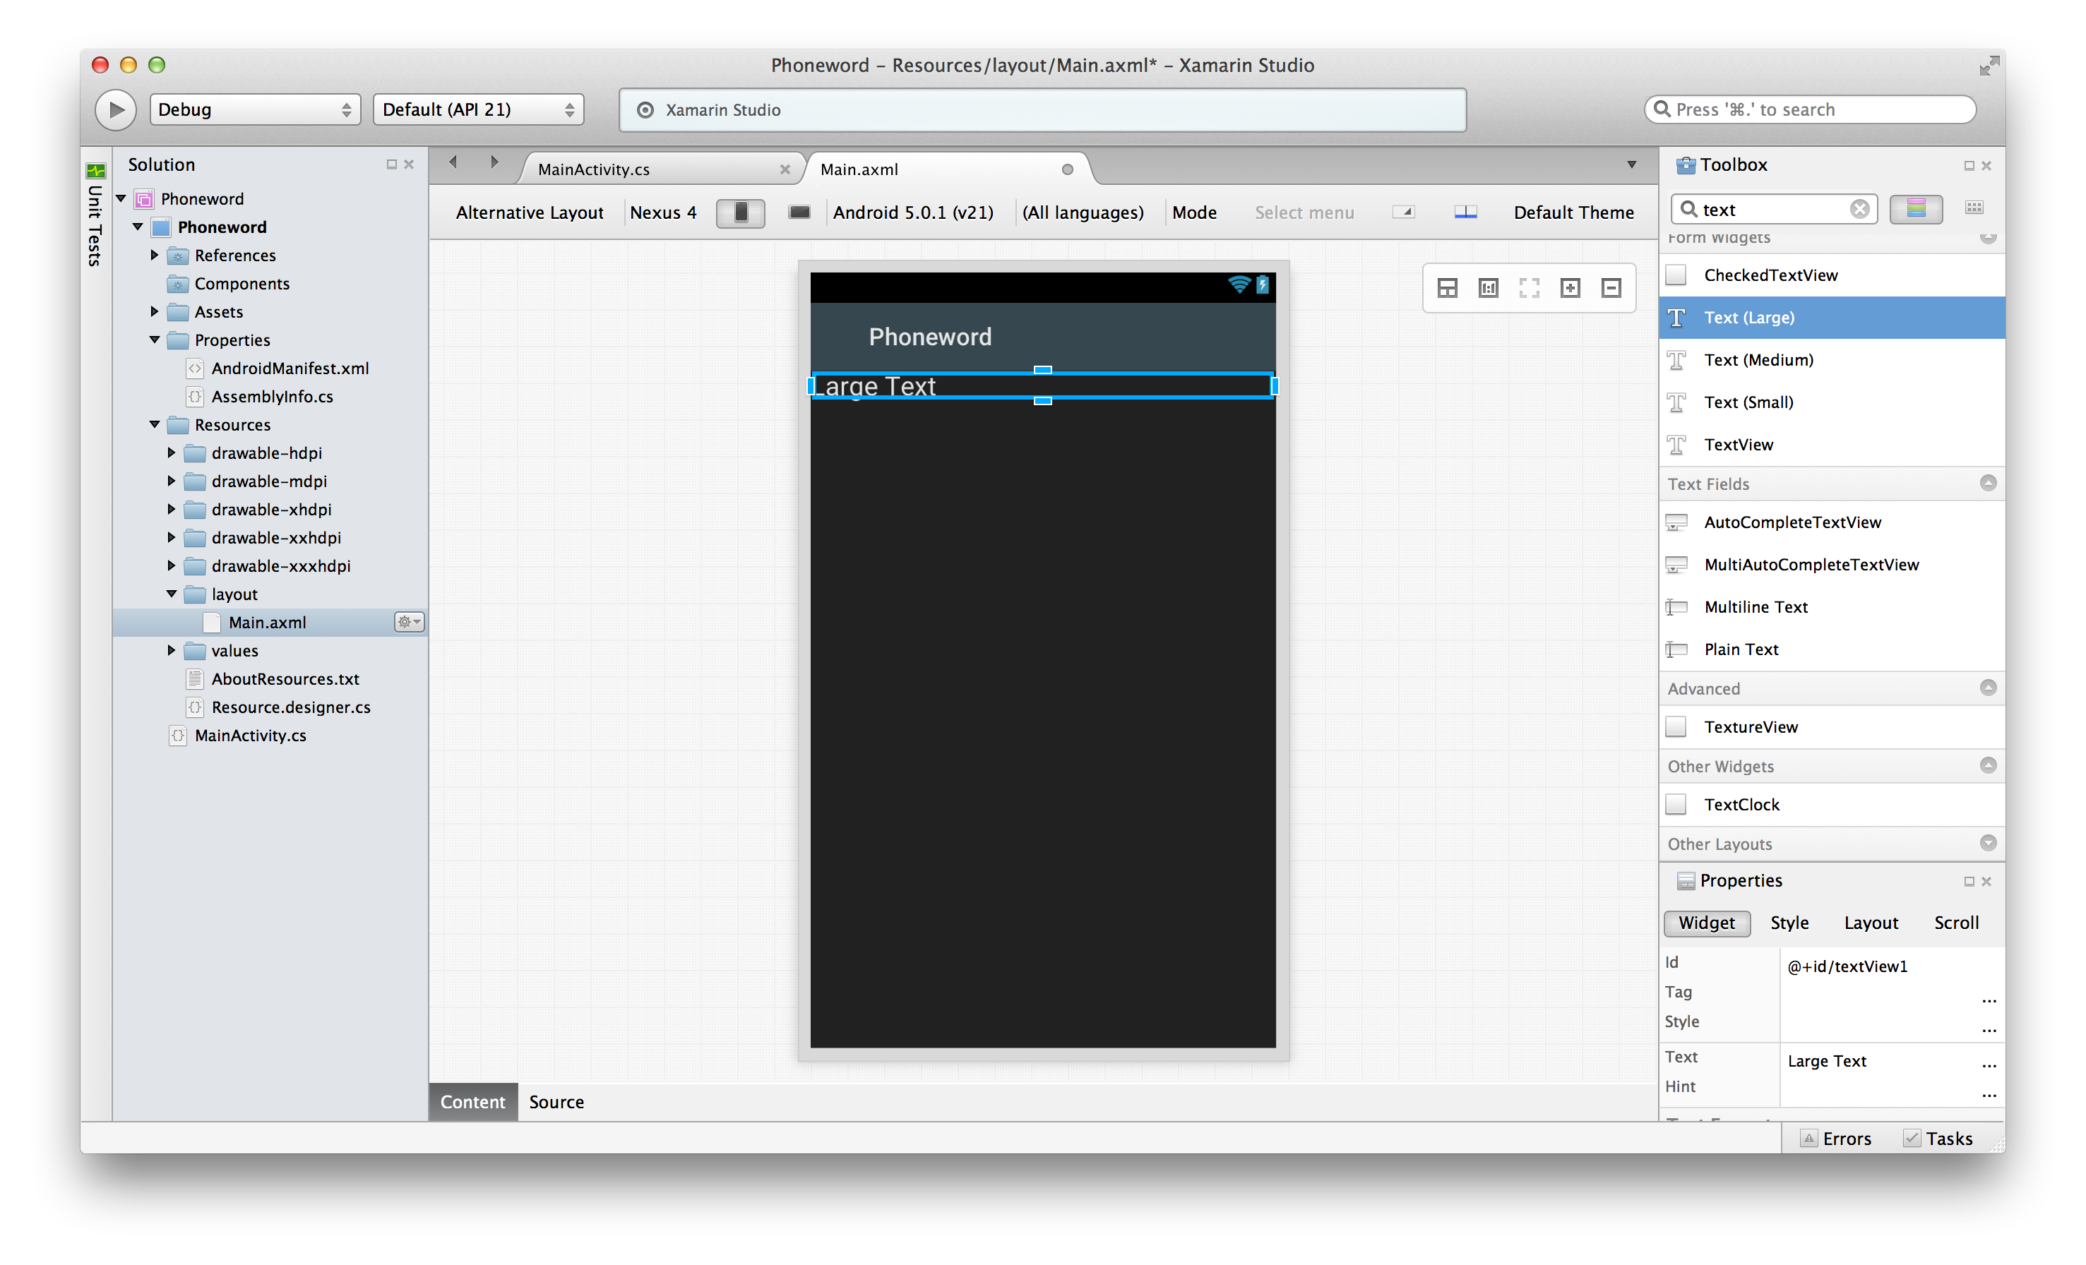Open Main.axml gear options menu
2086x1265 pixels.
[409, 622]
